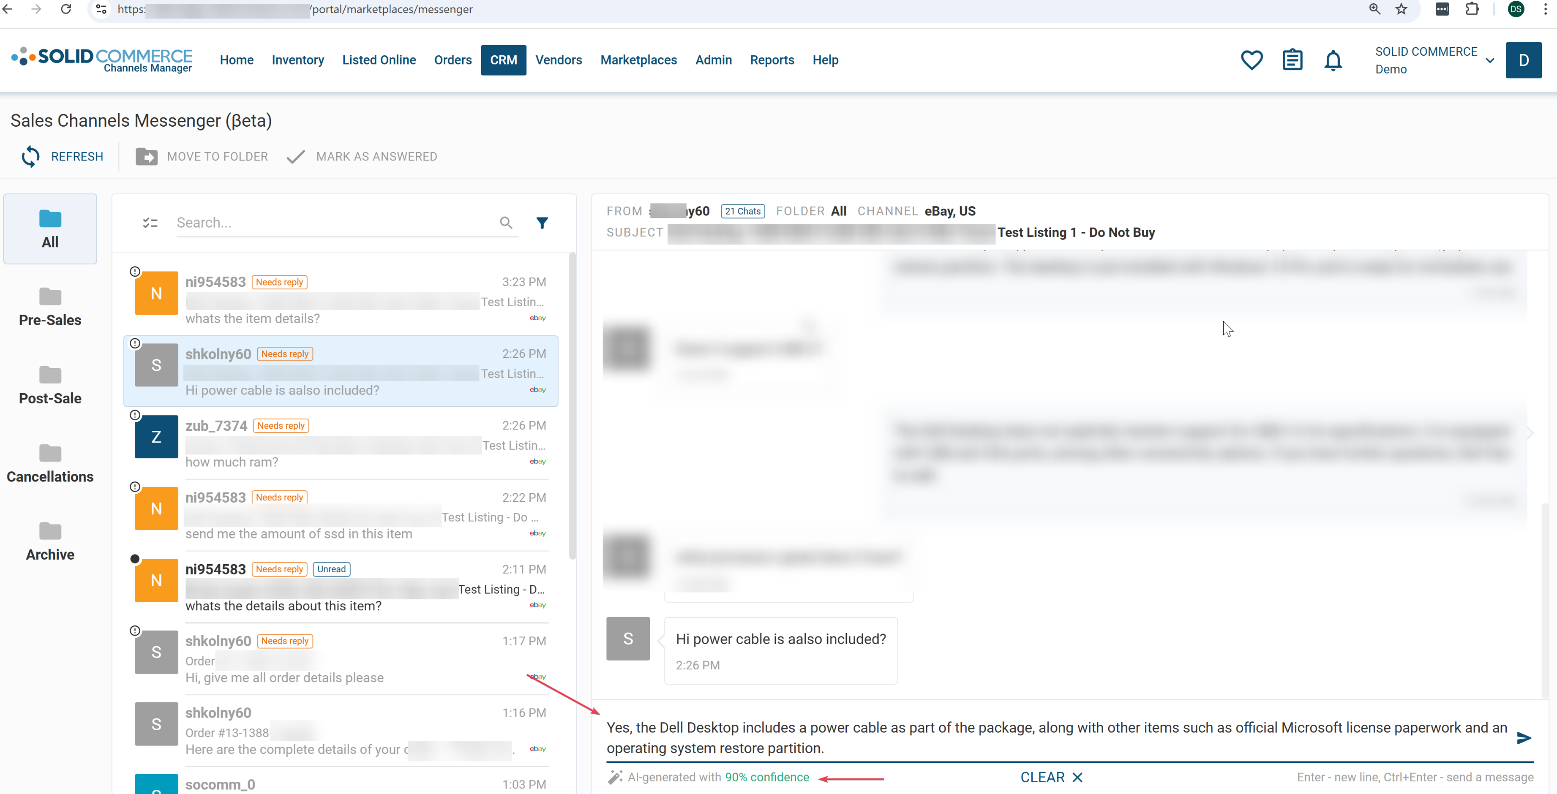Click into the AI-generated reply text box

(1057, 738)
